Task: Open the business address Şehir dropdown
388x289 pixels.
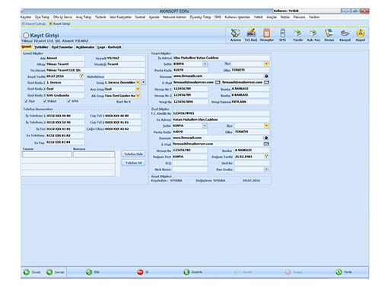Action: coord(205,64)
